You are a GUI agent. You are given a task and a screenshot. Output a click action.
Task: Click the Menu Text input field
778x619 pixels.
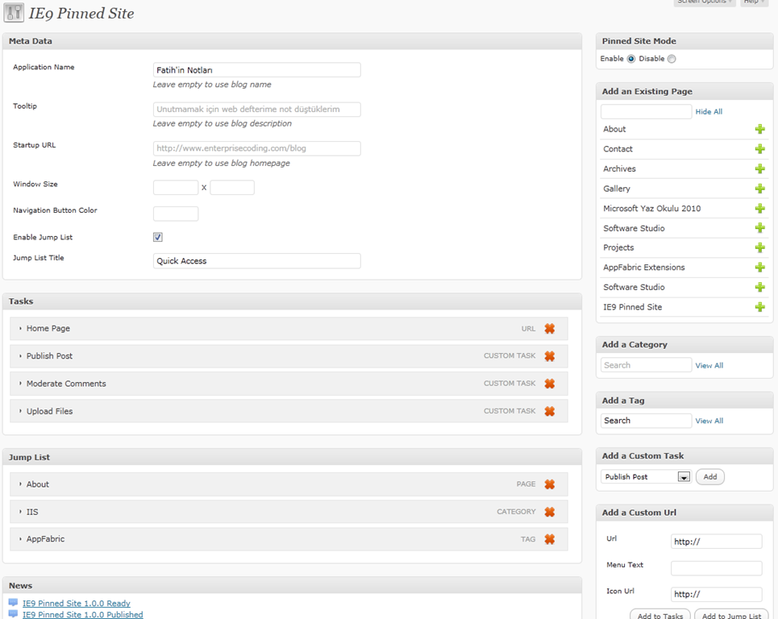[717, 568]
